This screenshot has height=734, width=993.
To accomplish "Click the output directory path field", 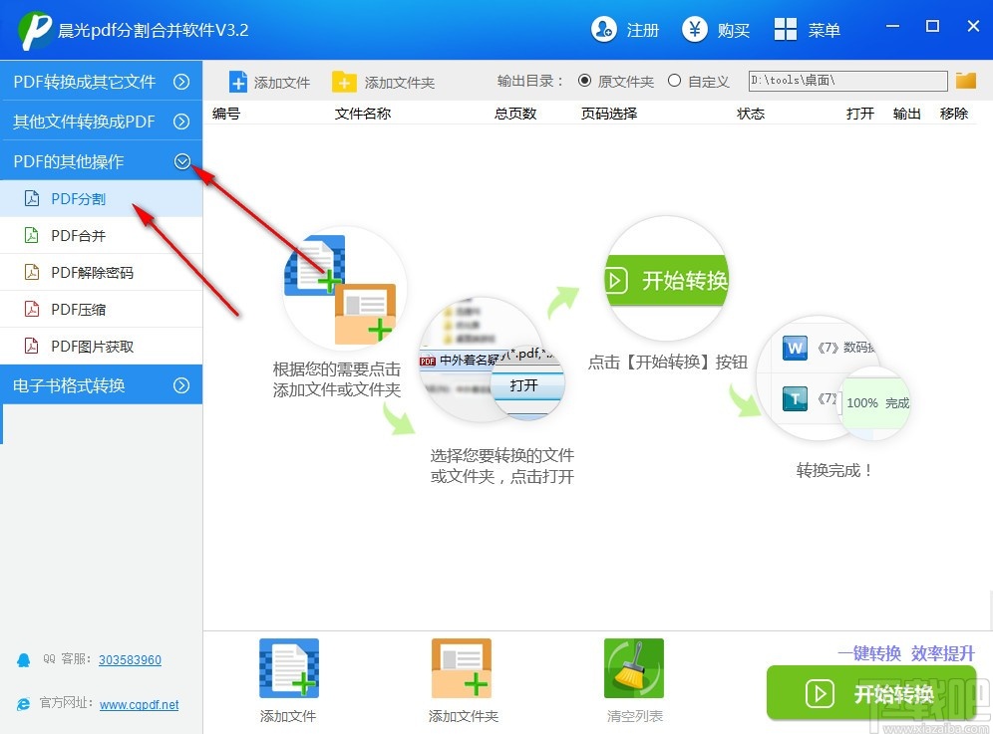I will pos(846,81).
